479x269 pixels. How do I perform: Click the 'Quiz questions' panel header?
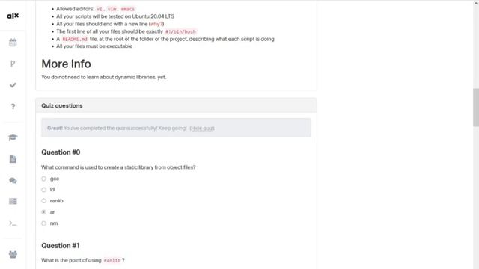pos(177,105)
